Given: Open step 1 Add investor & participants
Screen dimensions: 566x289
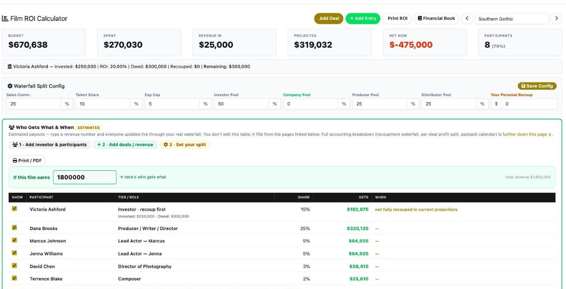Looking at the screenshot, I should pyautogui.click(x=49, y=145).
